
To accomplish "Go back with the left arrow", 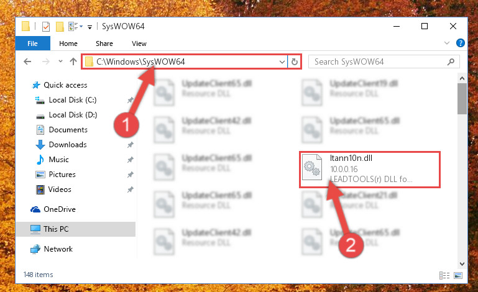I will click(x=27, y=62).
